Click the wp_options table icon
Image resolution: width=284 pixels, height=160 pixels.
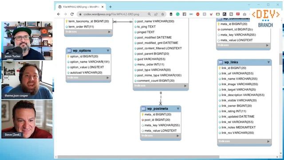[x=69, y=51]
